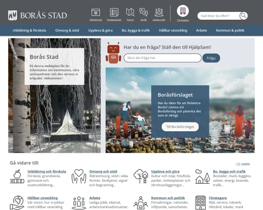The image size is (263, 210).
Task: Open the Anslagstavlan notice board icon
Action: pos(114,12)
